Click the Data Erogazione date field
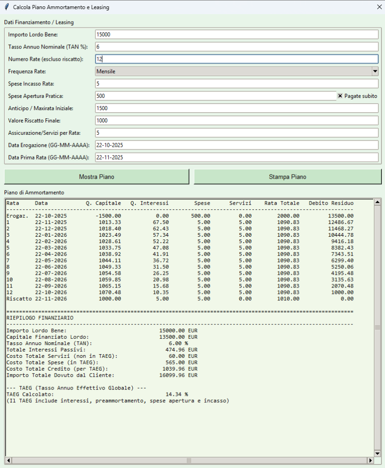The image size is (385, 468). [x=237, y=145]
